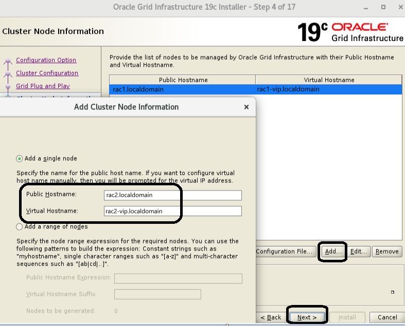Proceed with the Next button
Screen dimensions: 405x326
tap(307, 317)
